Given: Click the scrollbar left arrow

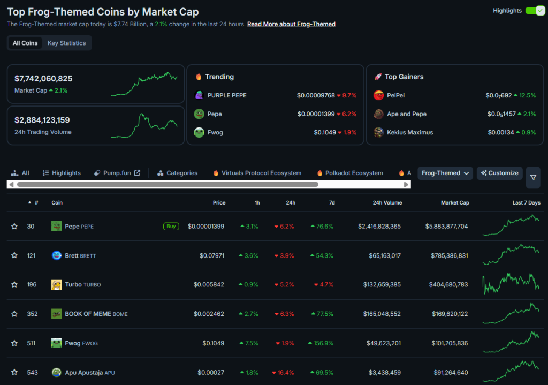Looking at the screenshot, I should click(12, 185).
